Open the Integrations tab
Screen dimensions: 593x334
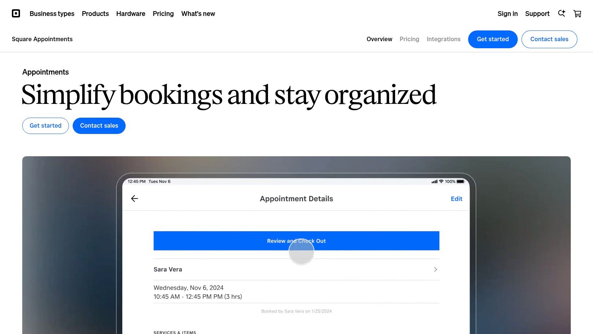pos(443,39)
